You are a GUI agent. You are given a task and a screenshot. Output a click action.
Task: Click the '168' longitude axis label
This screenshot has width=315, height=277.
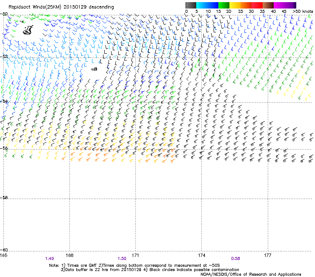[69, 255]
